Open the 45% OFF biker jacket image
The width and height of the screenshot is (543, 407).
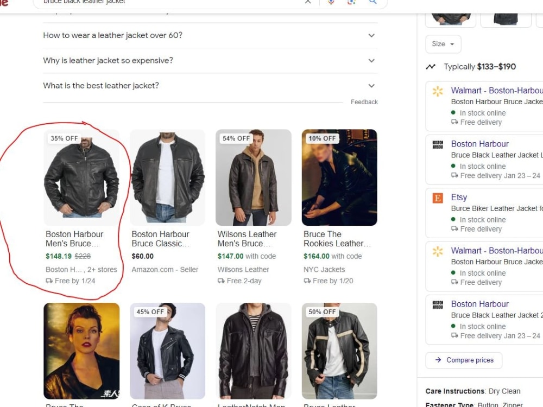point(167,351)
